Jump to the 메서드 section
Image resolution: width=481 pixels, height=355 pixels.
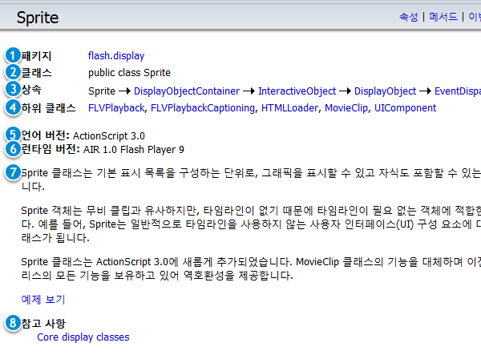(x=443, y=17)
